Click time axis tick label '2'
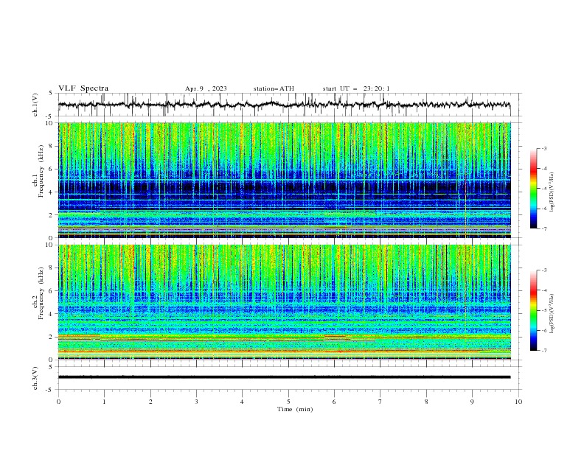The image size is (584, 451). pos(150,402)
